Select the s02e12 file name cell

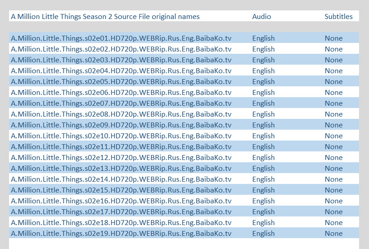[x=121, y=157]
